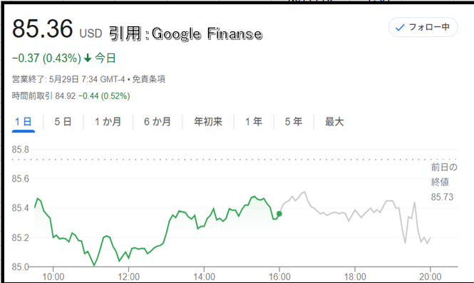Switch chart to 1年 range
The width and height of the screenshot is (474, 283).
click(254, 122)
